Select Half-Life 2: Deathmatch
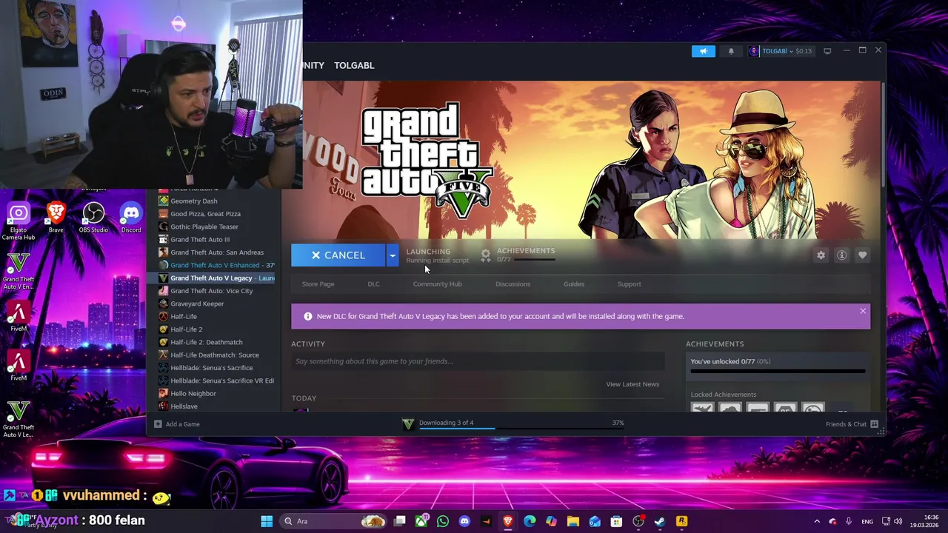Image resolution: width=948 pixels, height=533 pixels. click(207, 342)
